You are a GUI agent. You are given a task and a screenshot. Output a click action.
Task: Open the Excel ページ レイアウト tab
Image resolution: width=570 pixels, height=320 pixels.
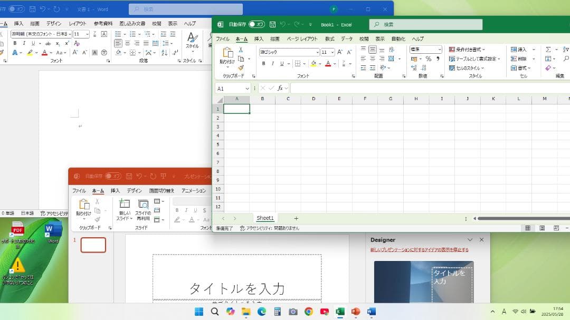pyautogui.click(x=302, y=39)
